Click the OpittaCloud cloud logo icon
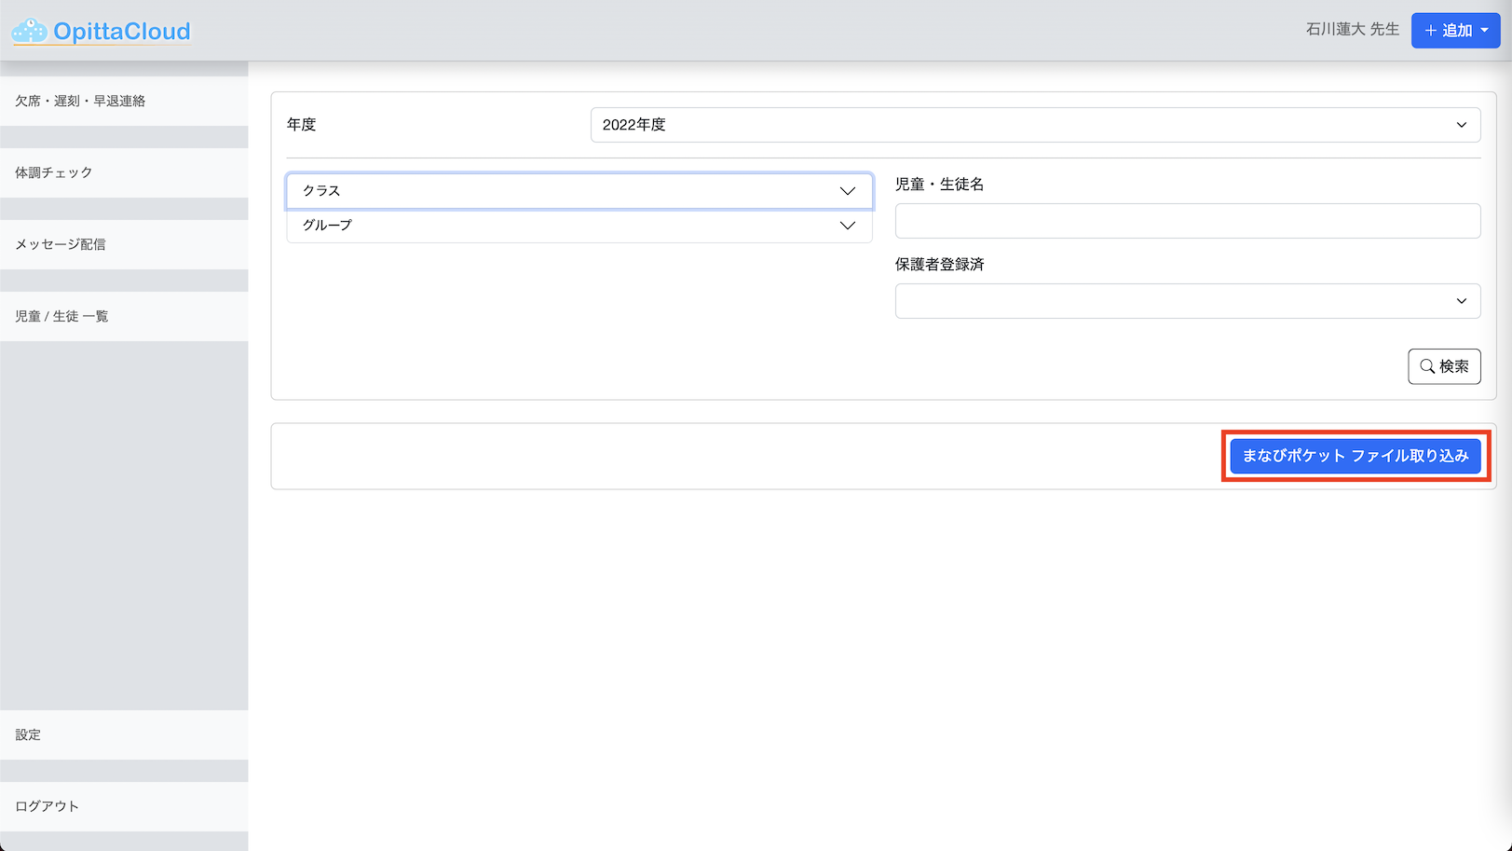Image resolution: width=1512 pixels, height=851 pixels. [30, 32]
